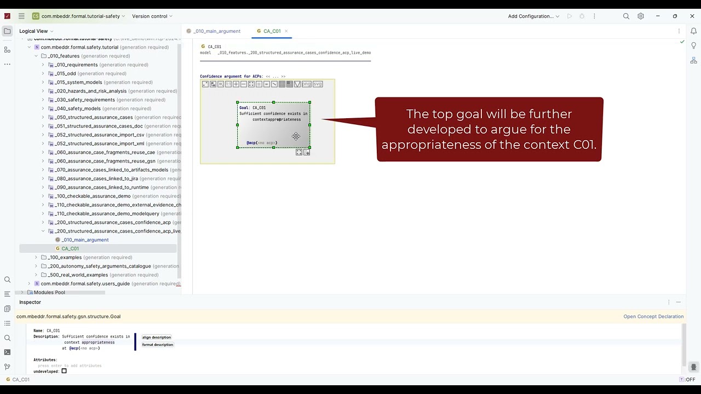
Task: Click the diagram Zoom In plus button
Action: coord(236,84)
